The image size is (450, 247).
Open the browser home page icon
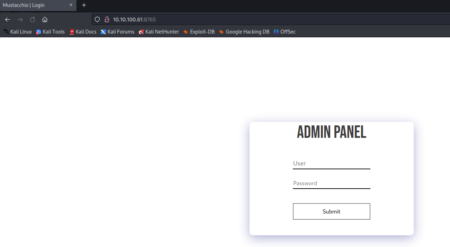[x=45, y=20]
